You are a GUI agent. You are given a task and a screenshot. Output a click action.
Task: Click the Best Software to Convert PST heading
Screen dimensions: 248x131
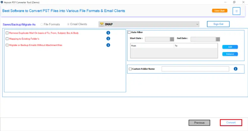pyautogui.click(x=64, y=11)
